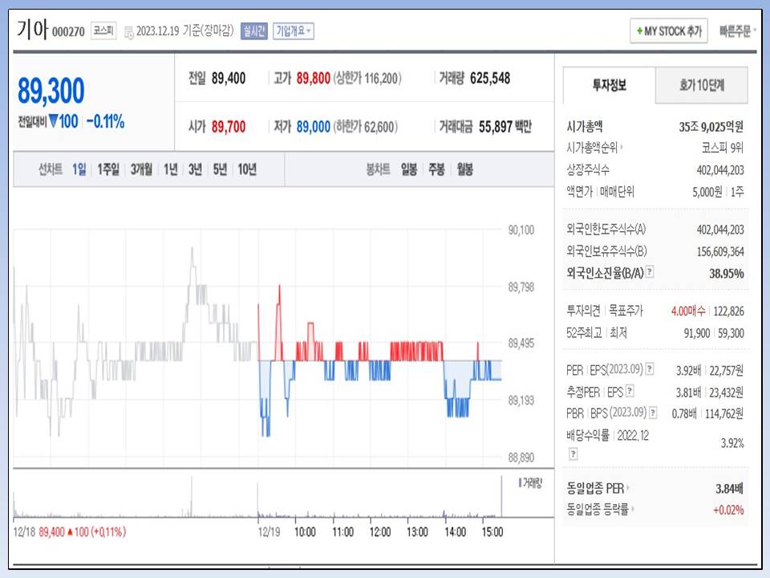Show the 주봉 weekly candle chart

pos(436,169)
